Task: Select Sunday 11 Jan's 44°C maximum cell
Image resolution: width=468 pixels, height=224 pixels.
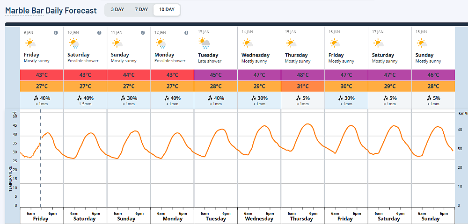Action: pyautogui.click(x=129, y=75)
